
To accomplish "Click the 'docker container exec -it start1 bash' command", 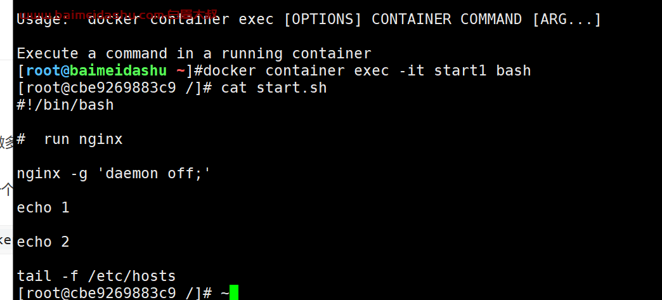I will (x=367, y=70).
